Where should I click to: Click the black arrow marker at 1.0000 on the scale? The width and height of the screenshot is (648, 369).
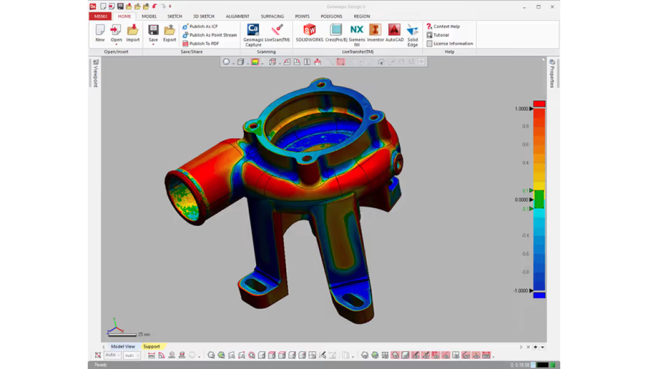point(532,109)
